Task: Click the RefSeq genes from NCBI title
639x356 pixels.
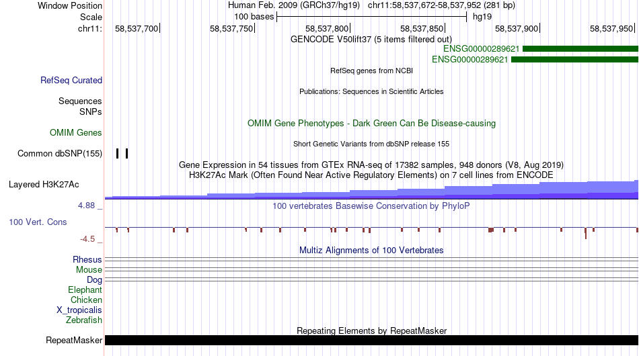Action: click(371, 71)
